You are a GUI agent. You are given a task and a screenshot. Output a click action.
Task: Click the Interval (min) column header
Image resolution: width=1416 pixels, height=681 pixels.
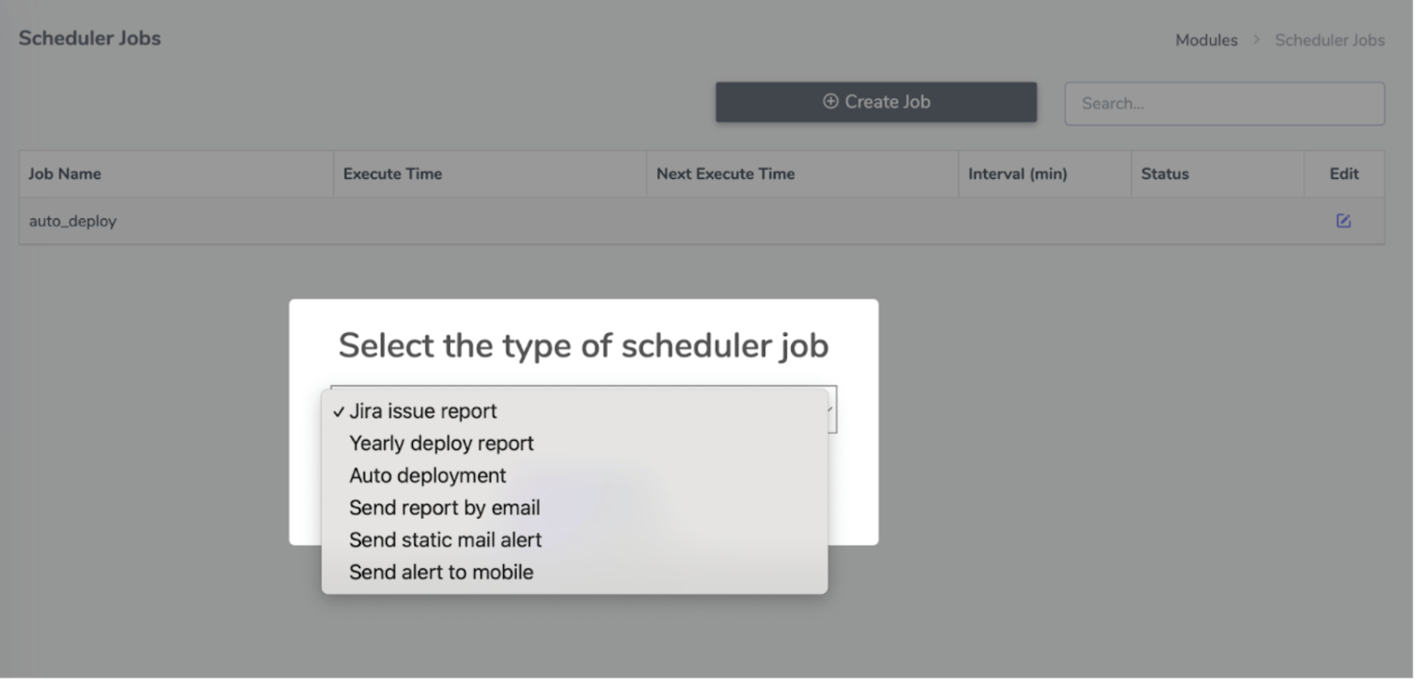1017,174
